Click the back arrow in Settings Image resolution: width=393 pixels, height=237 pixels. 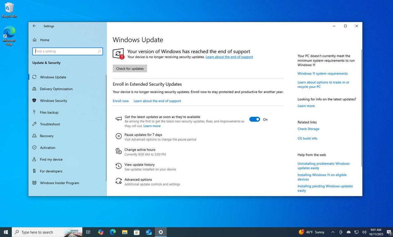coord(34,26)
